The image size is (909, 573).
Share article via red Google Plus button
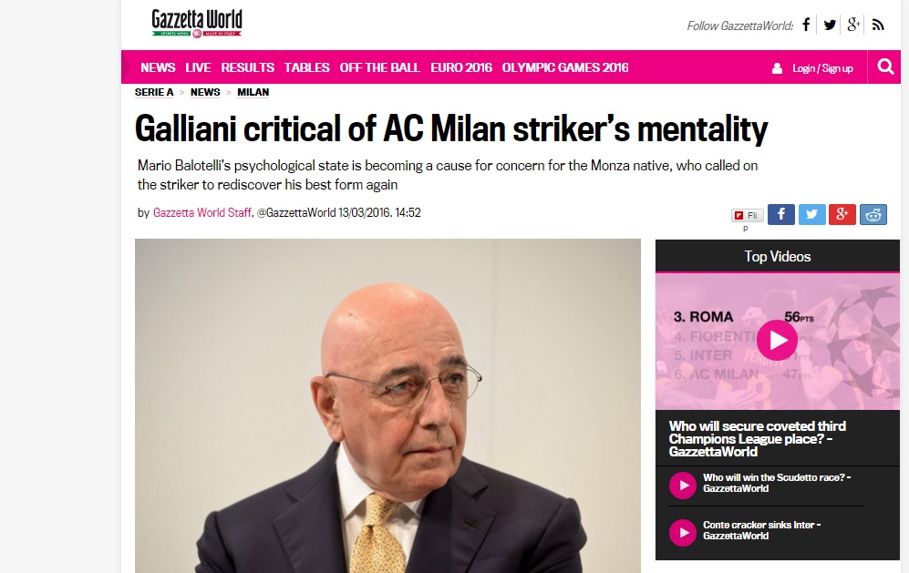click(x=842, y=214)
